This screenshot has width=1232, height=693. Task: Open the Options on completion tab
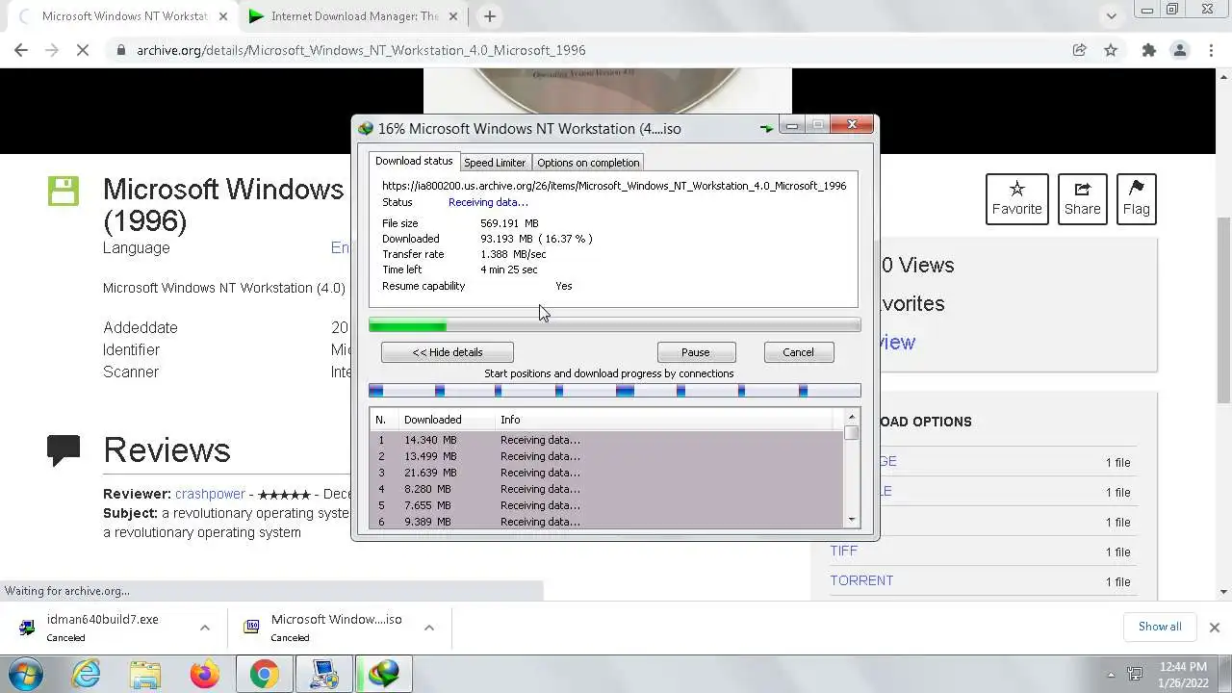click(588, 163)
